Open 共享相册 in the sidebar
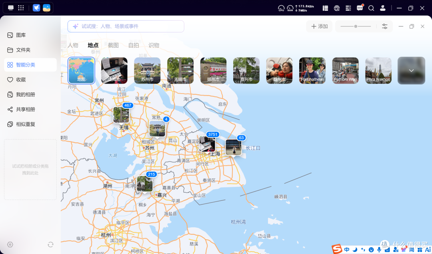This screenshot has width=432, height=254. point(30,109)
